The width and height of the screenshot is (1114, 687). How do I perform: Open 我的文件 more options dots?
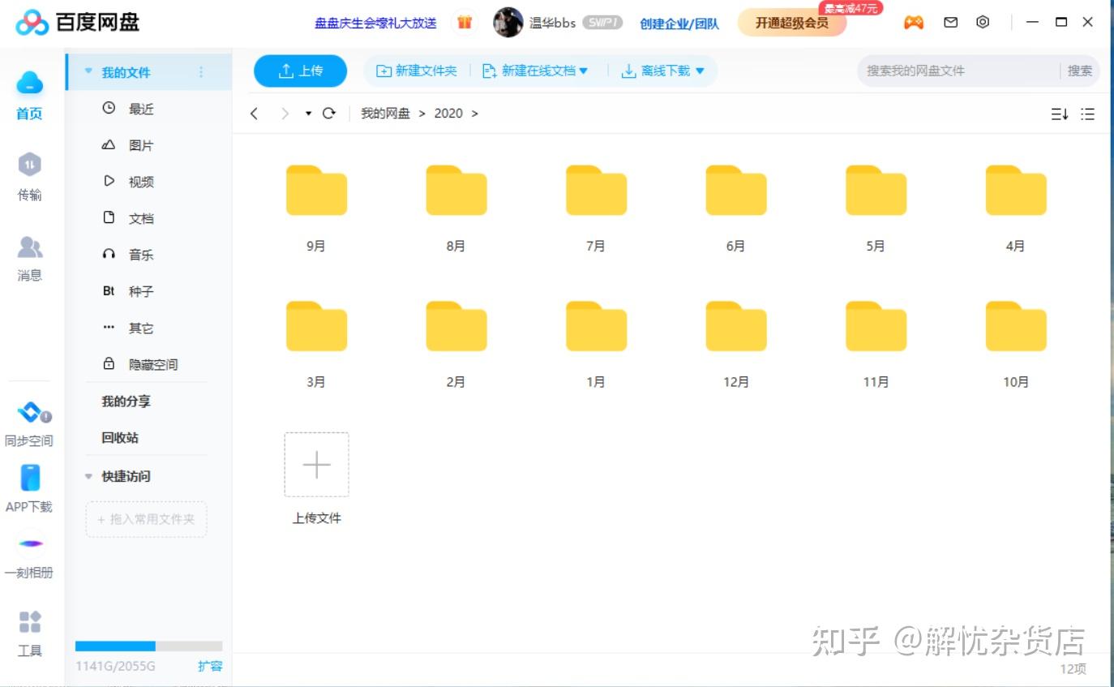click(x=201, y=72)
